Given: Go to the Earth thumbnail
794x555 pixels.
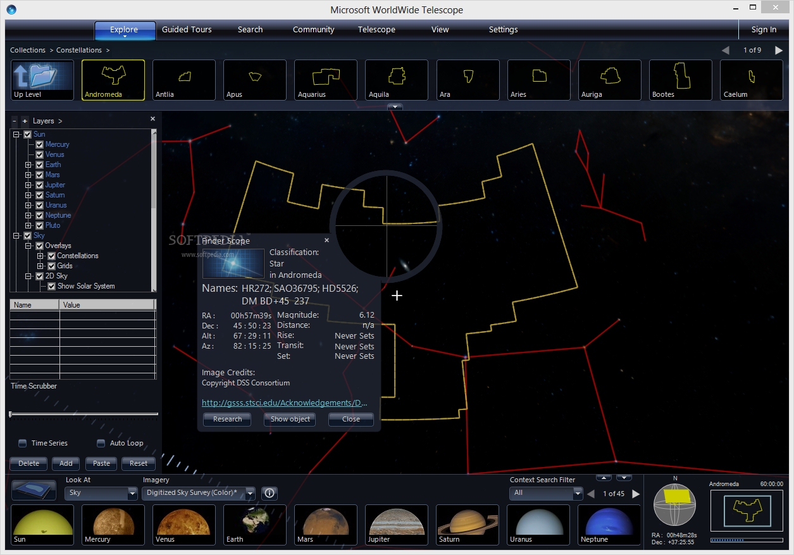Looking at the screenshot, I should [255, 525].
